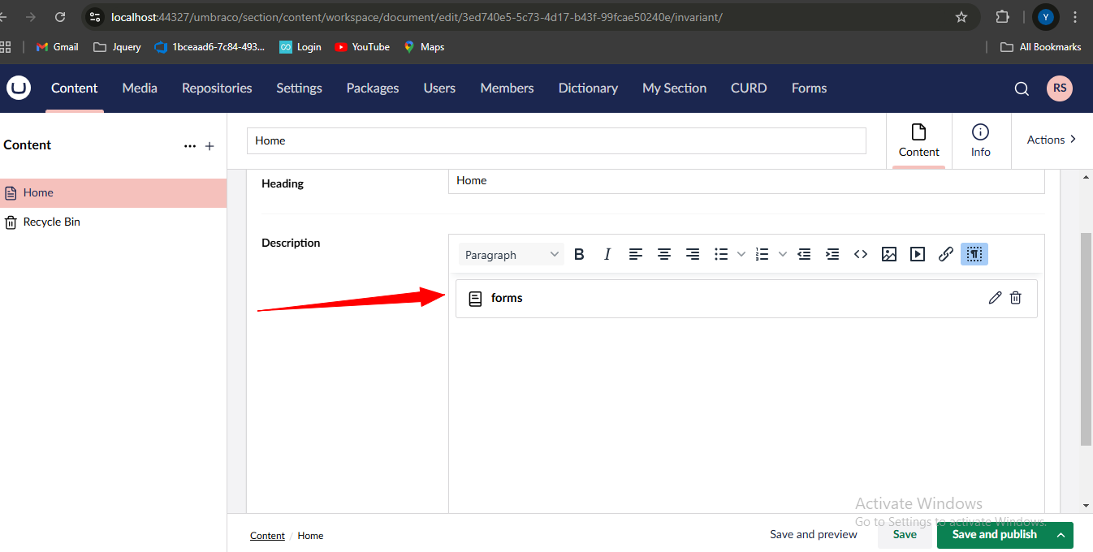1093x552 pixels.
Task: Bookmark this page with star icon
Action: pyautogui.click(x=961, y=17)
